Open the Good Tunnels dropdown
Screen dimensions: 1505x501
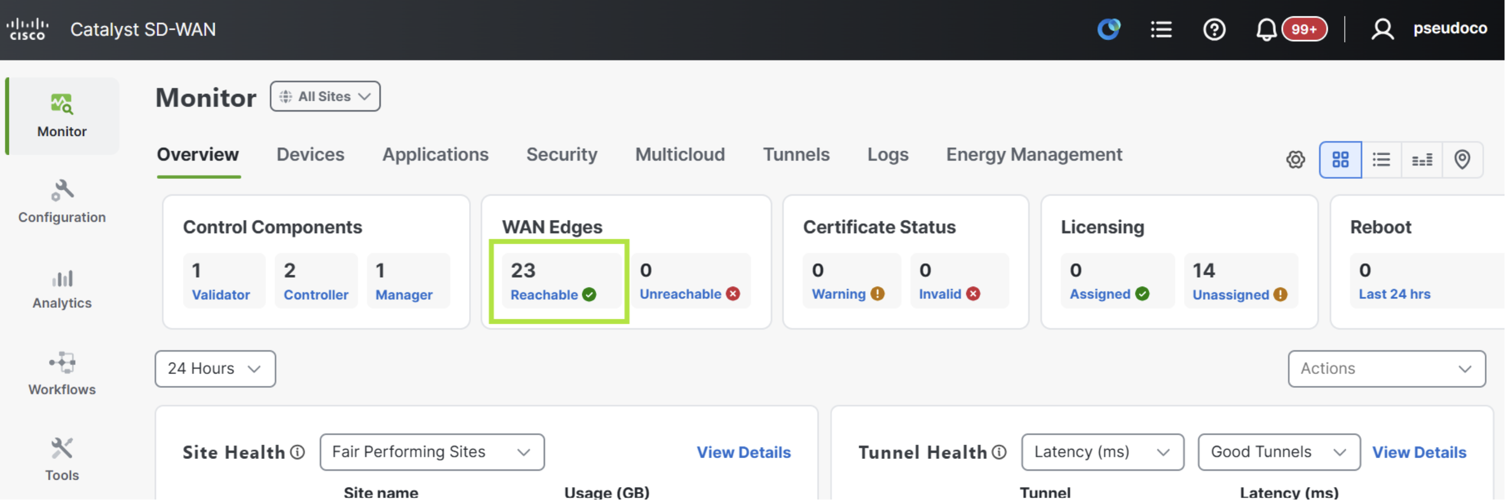[x=1279, y=453]
